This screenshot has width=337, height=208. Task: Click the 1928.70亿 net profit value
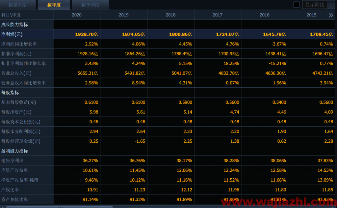coord(87,34)
